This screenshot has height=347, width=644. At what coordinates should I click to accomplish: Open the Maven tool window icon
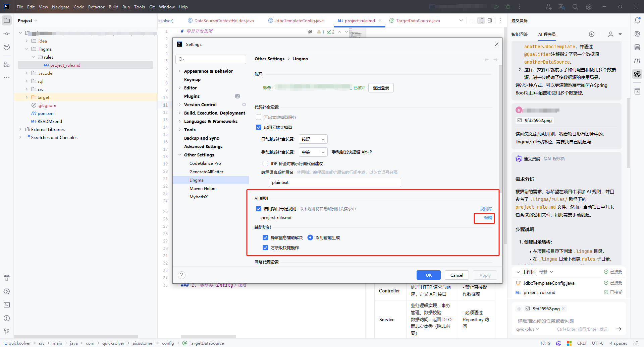coord(637,61)
